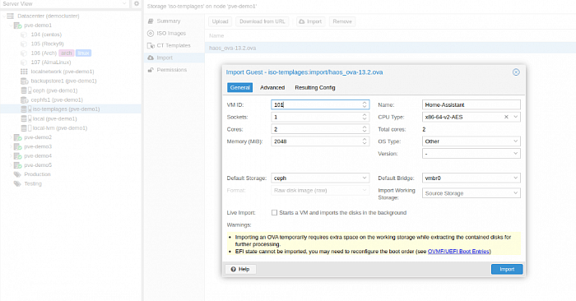Viewport: 576px width, 301px height.
Task: Click the 104 (centos) container icon
Action: (x=24, y=35)
